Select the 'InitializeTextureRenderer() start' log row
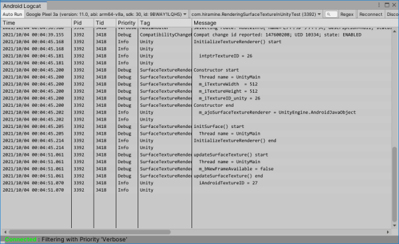Screen dimensions: 399x244 click(196, 42)
